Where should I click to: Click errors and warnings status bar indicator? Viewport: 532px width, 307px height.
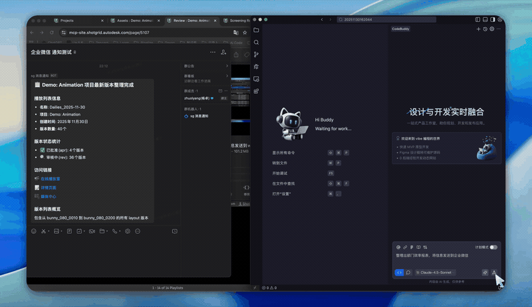coord(269,288)
